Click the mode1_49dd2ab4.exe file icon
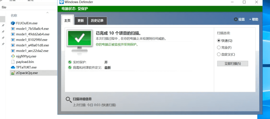Image resolution: width=270 pixels, height=119 pixels. [13, 34]
